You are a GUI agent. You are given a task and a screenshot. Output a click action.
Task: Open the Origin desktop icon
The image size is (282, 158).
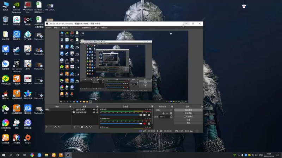click(x=28, y=139)
